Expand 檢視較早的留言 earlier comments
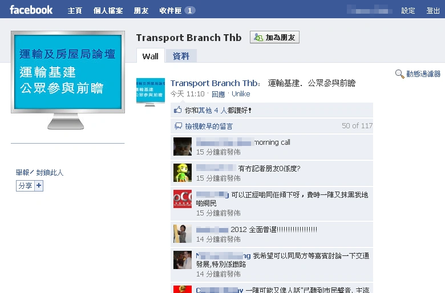The width and height of the screenshot is (445, 293). (209, 126)
